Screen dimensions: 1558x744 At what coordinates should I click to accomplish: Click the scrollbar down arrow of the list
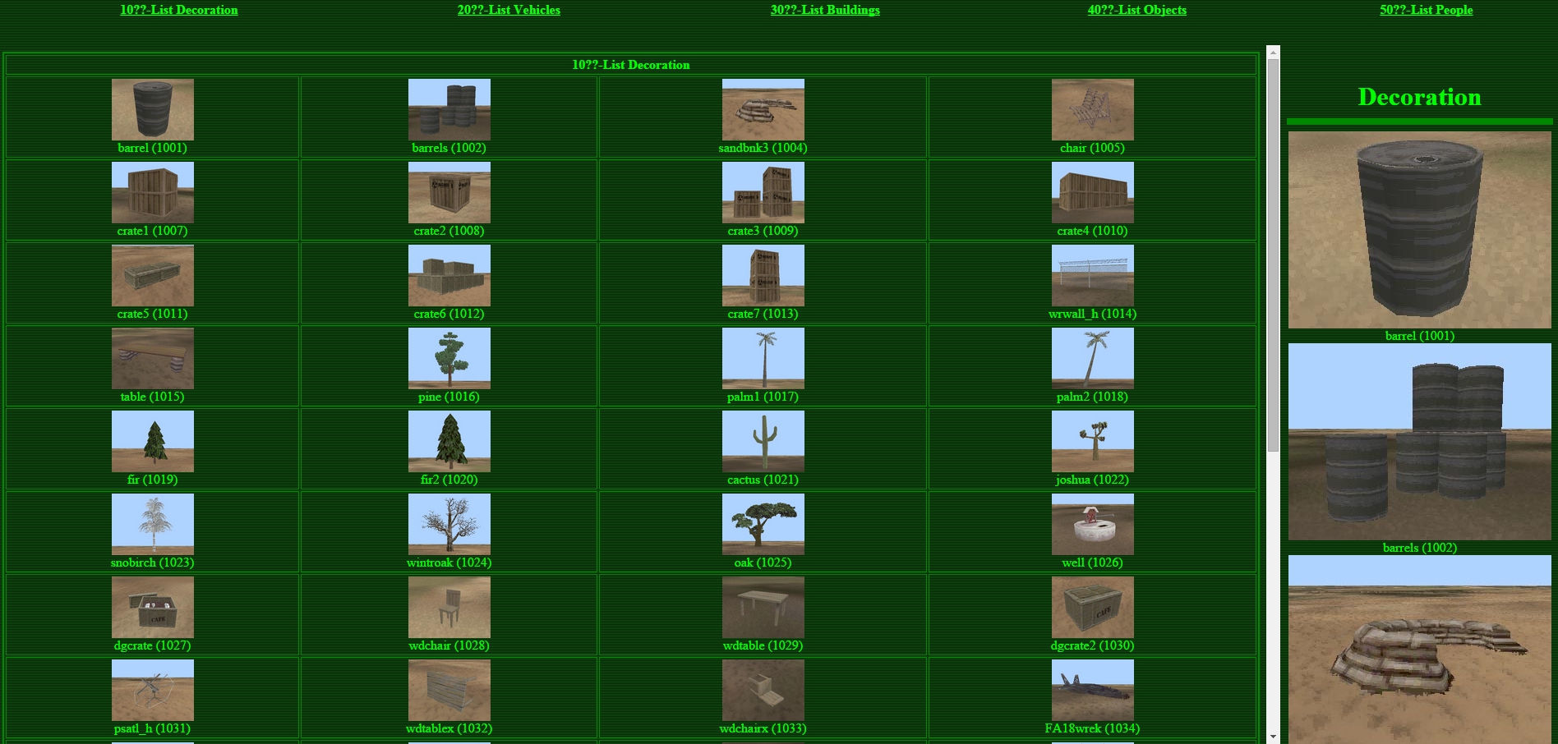point(1273,737)
